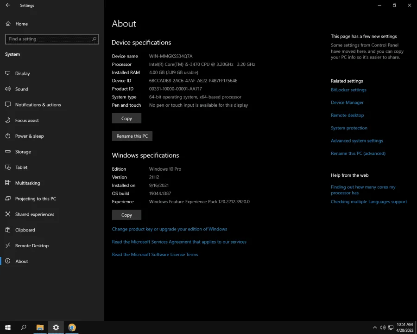Click the search magnifier in Find a setting
This screenshot has height=334, width=417.
pos(94,39)
